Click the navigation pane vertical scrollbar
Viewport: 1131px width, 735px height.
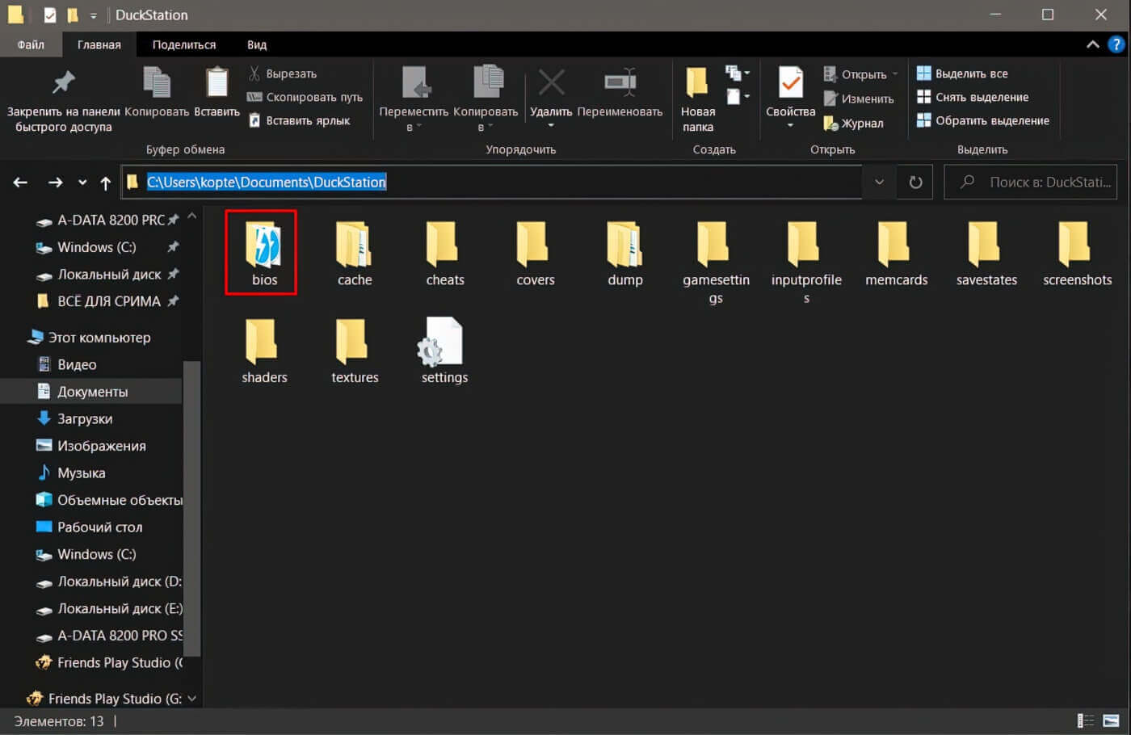[191, 509]
